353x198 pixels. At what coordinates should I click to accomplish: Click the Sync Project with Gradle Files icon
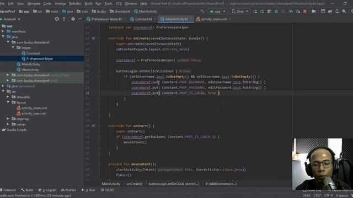[330, 11]
